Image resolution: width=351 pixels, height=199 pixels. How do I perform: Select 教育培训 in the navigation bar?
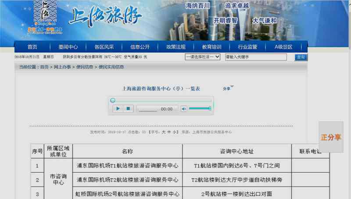[211, 47]
